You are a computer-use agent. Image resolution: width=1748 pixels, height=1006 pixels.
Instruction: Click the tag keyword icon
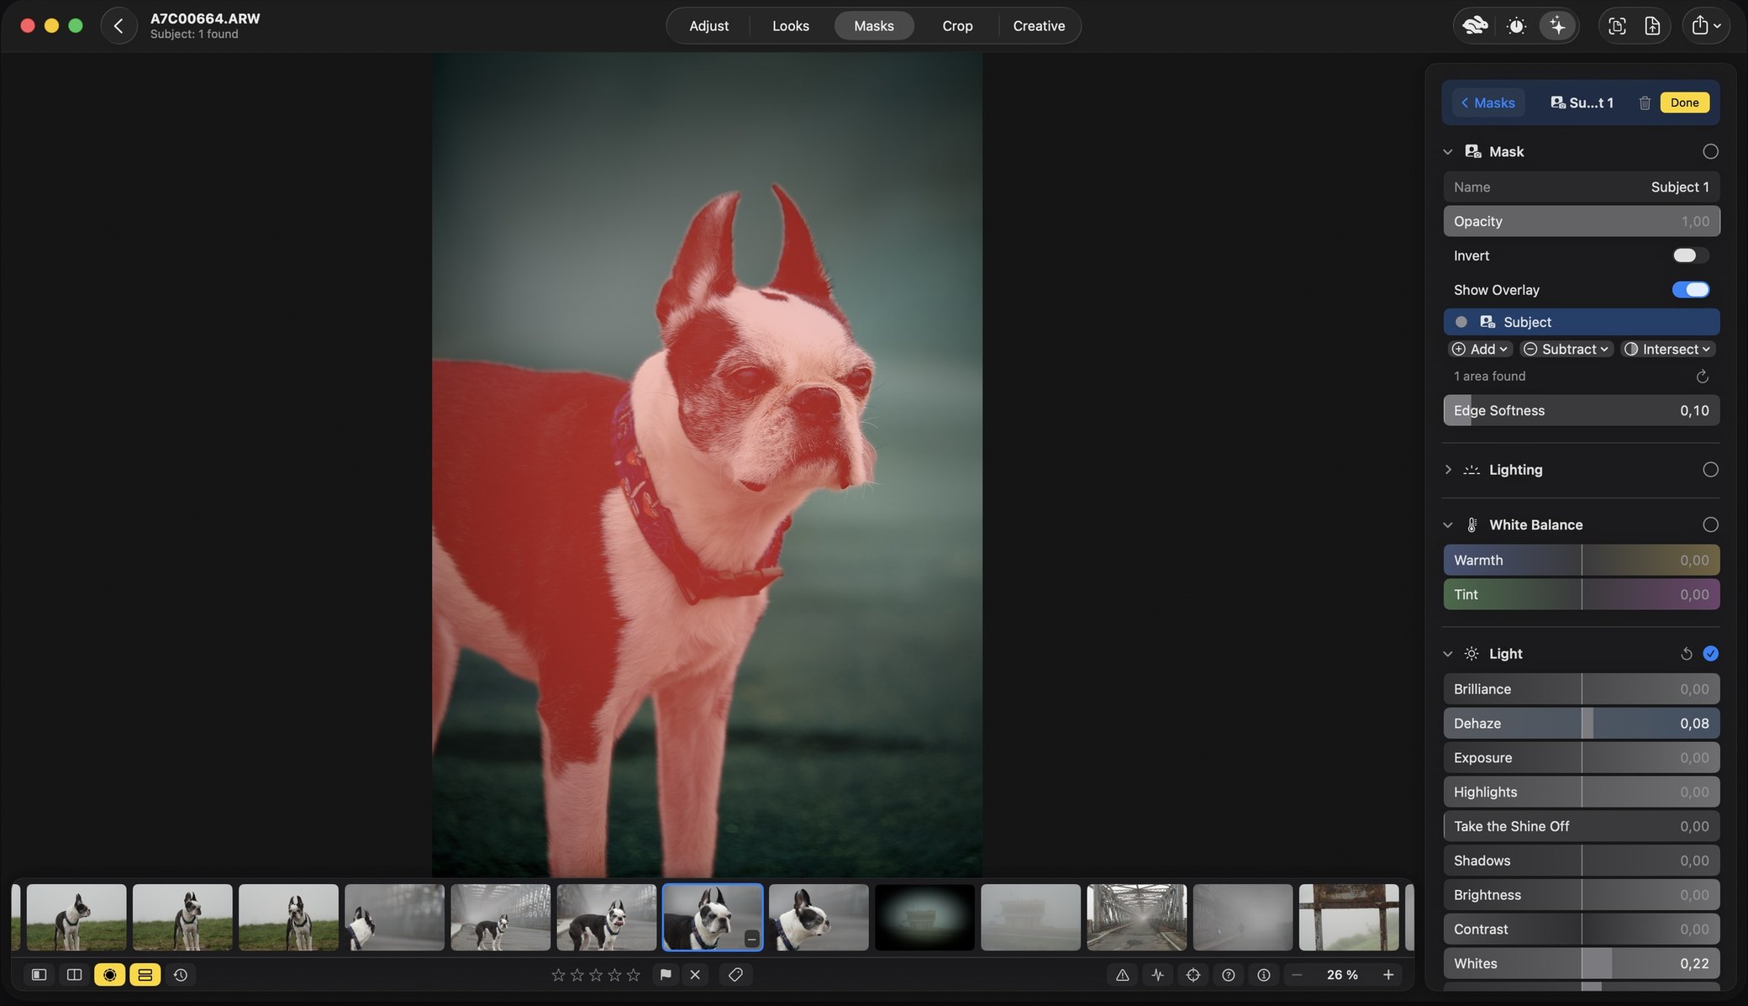point(735,975)
